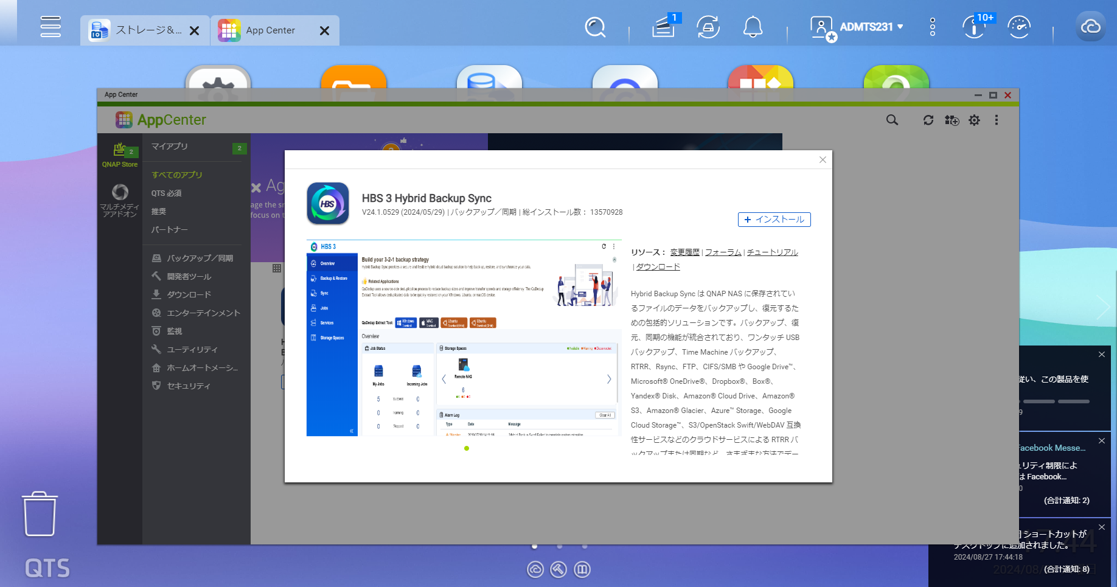Dismiss the Facebook Messenger notification

coord(1102,440)
